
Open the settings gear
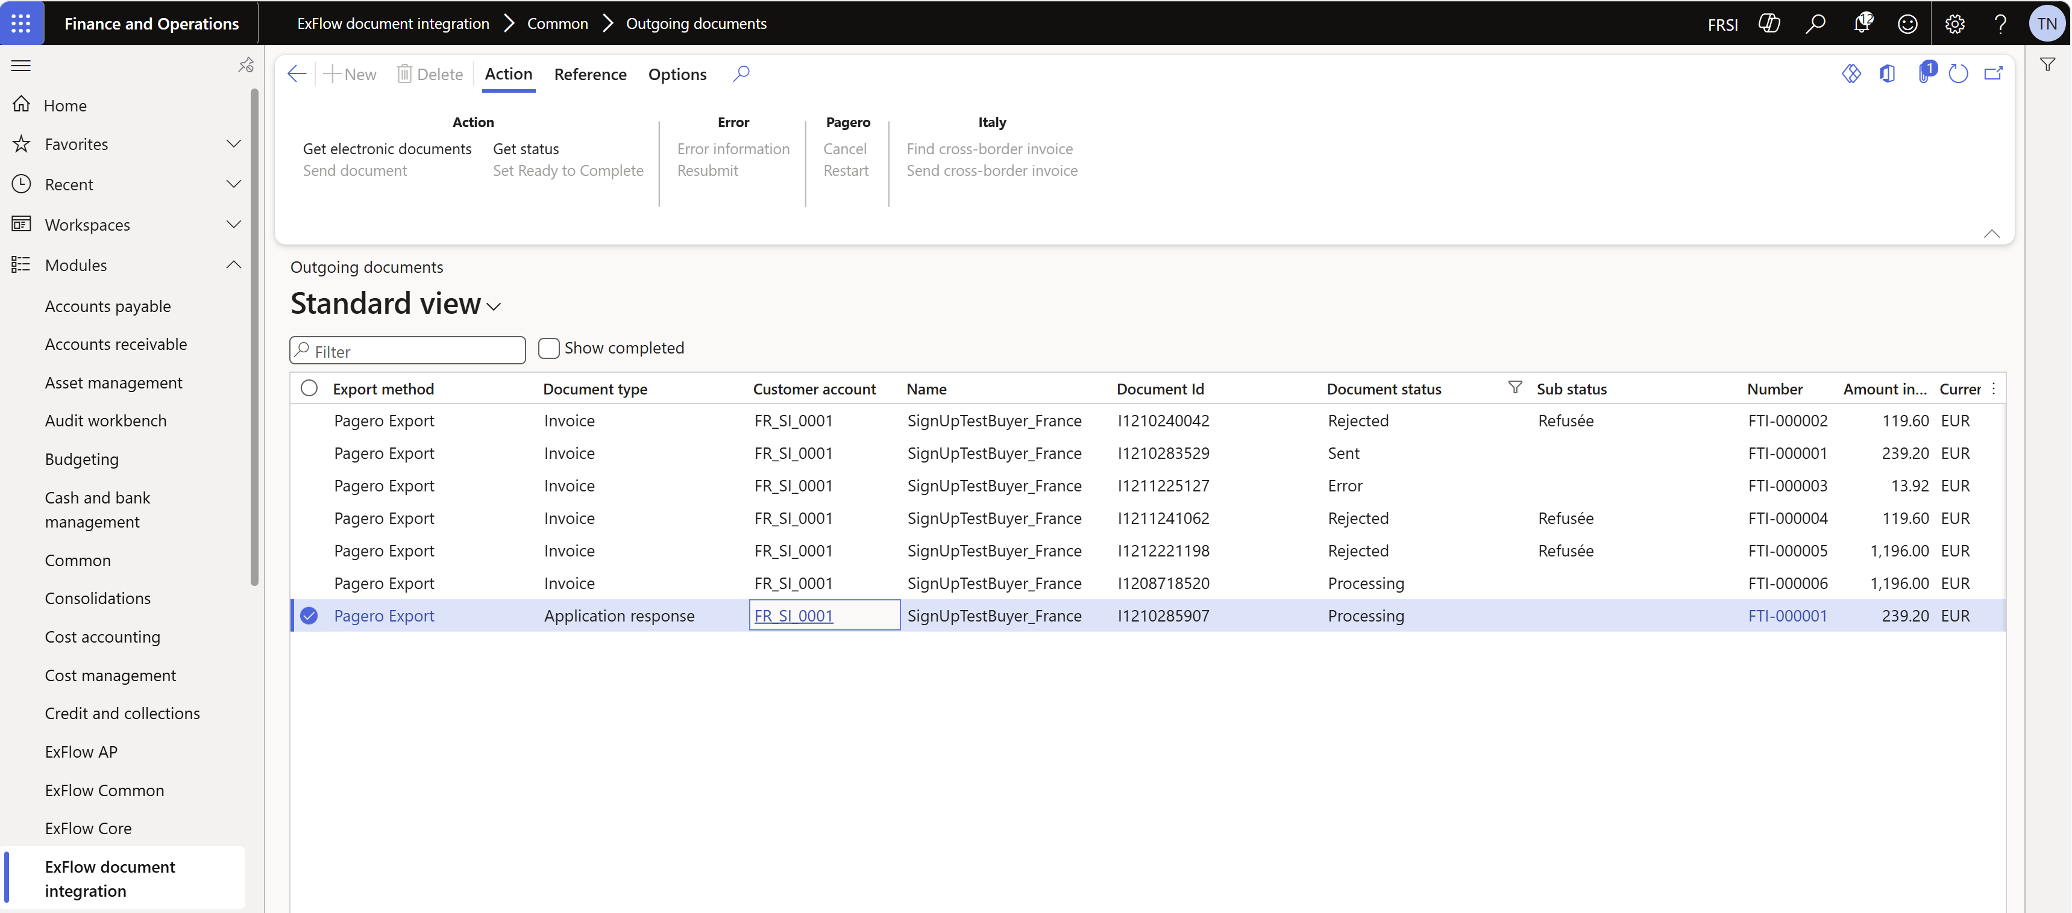click(x=1954, y=23)
